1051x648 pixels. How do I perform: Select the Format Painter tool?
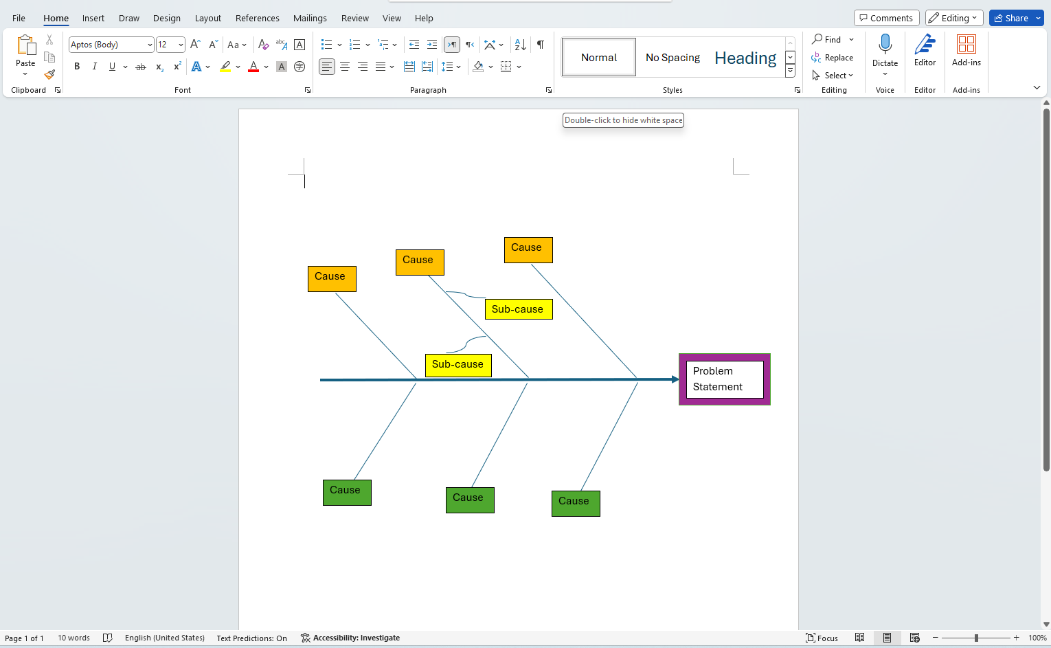[x=49, y=74]
